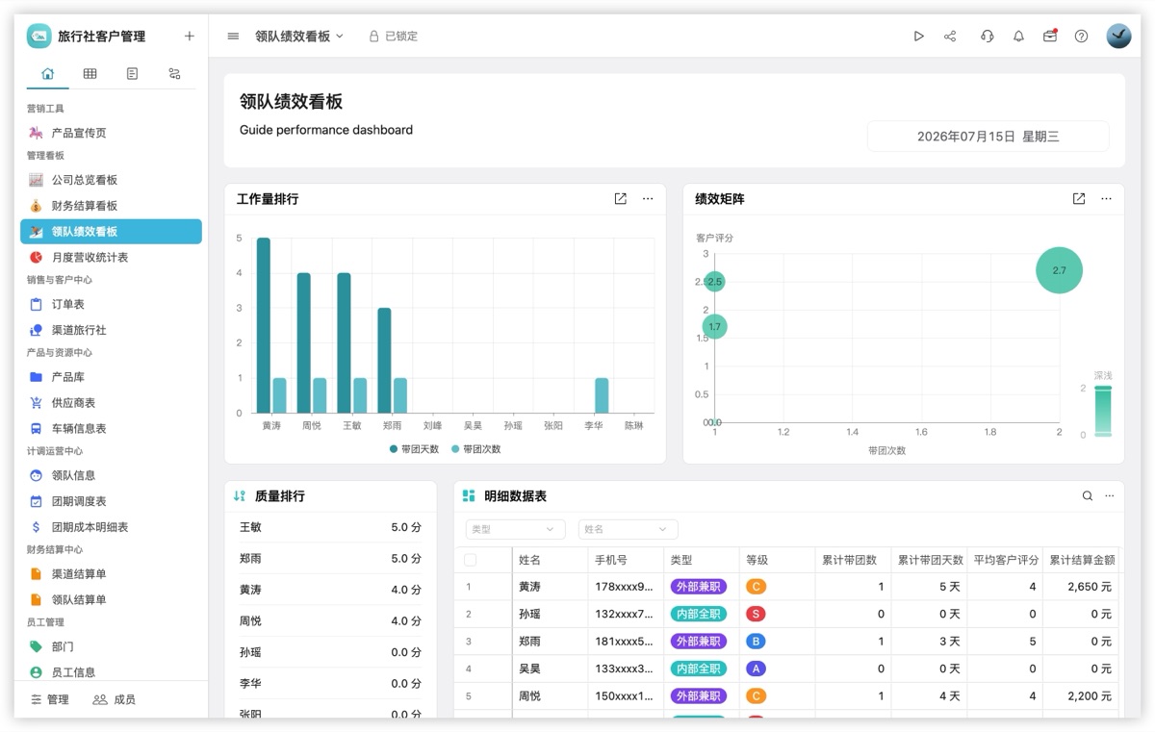1155x732 pixels.
Task: Open 产品宣传页 in sidebar
Action: point(111,133)
